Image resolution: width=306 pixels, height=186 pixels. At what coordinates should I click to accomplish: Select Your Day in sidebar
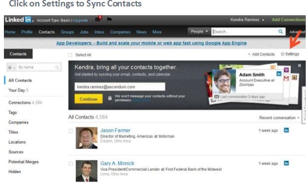pyautogui.click(x=18, y=90)
